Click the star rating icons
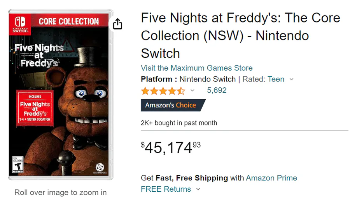The width and height of the screenshot is (350, 201). tap(163, 91)
